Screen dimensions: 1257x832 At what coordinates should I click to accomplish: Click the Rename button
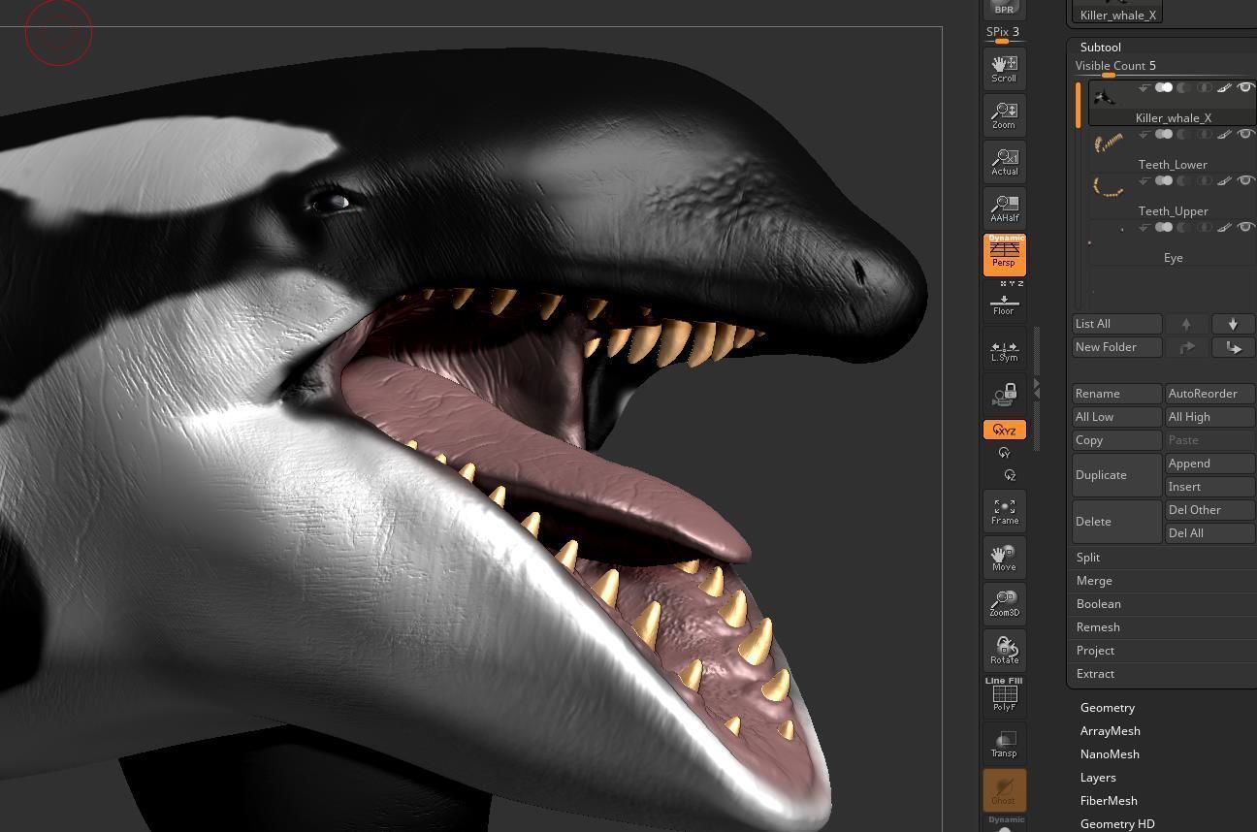click(1117, 394)
